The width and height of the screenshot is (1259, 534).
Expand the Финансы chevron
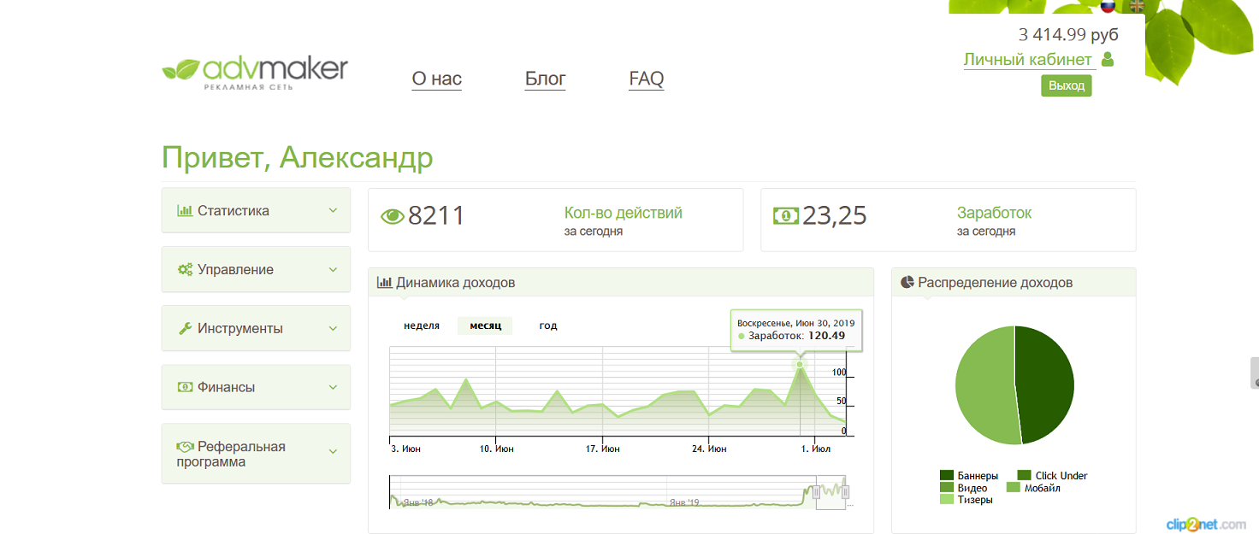click(x=333, y=387)
